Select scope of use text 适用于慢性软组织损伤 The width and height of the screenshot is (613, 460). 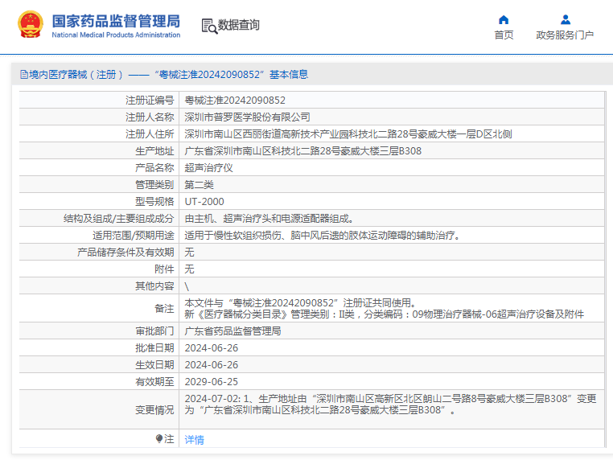(323, 236)
